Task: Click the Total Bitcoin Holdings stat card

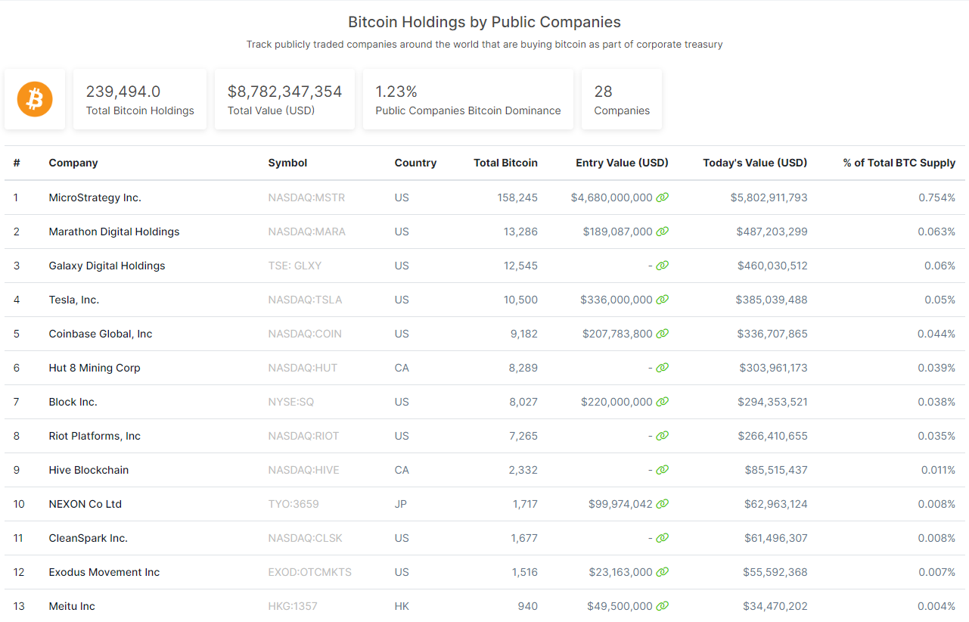Action: (140, 100)
